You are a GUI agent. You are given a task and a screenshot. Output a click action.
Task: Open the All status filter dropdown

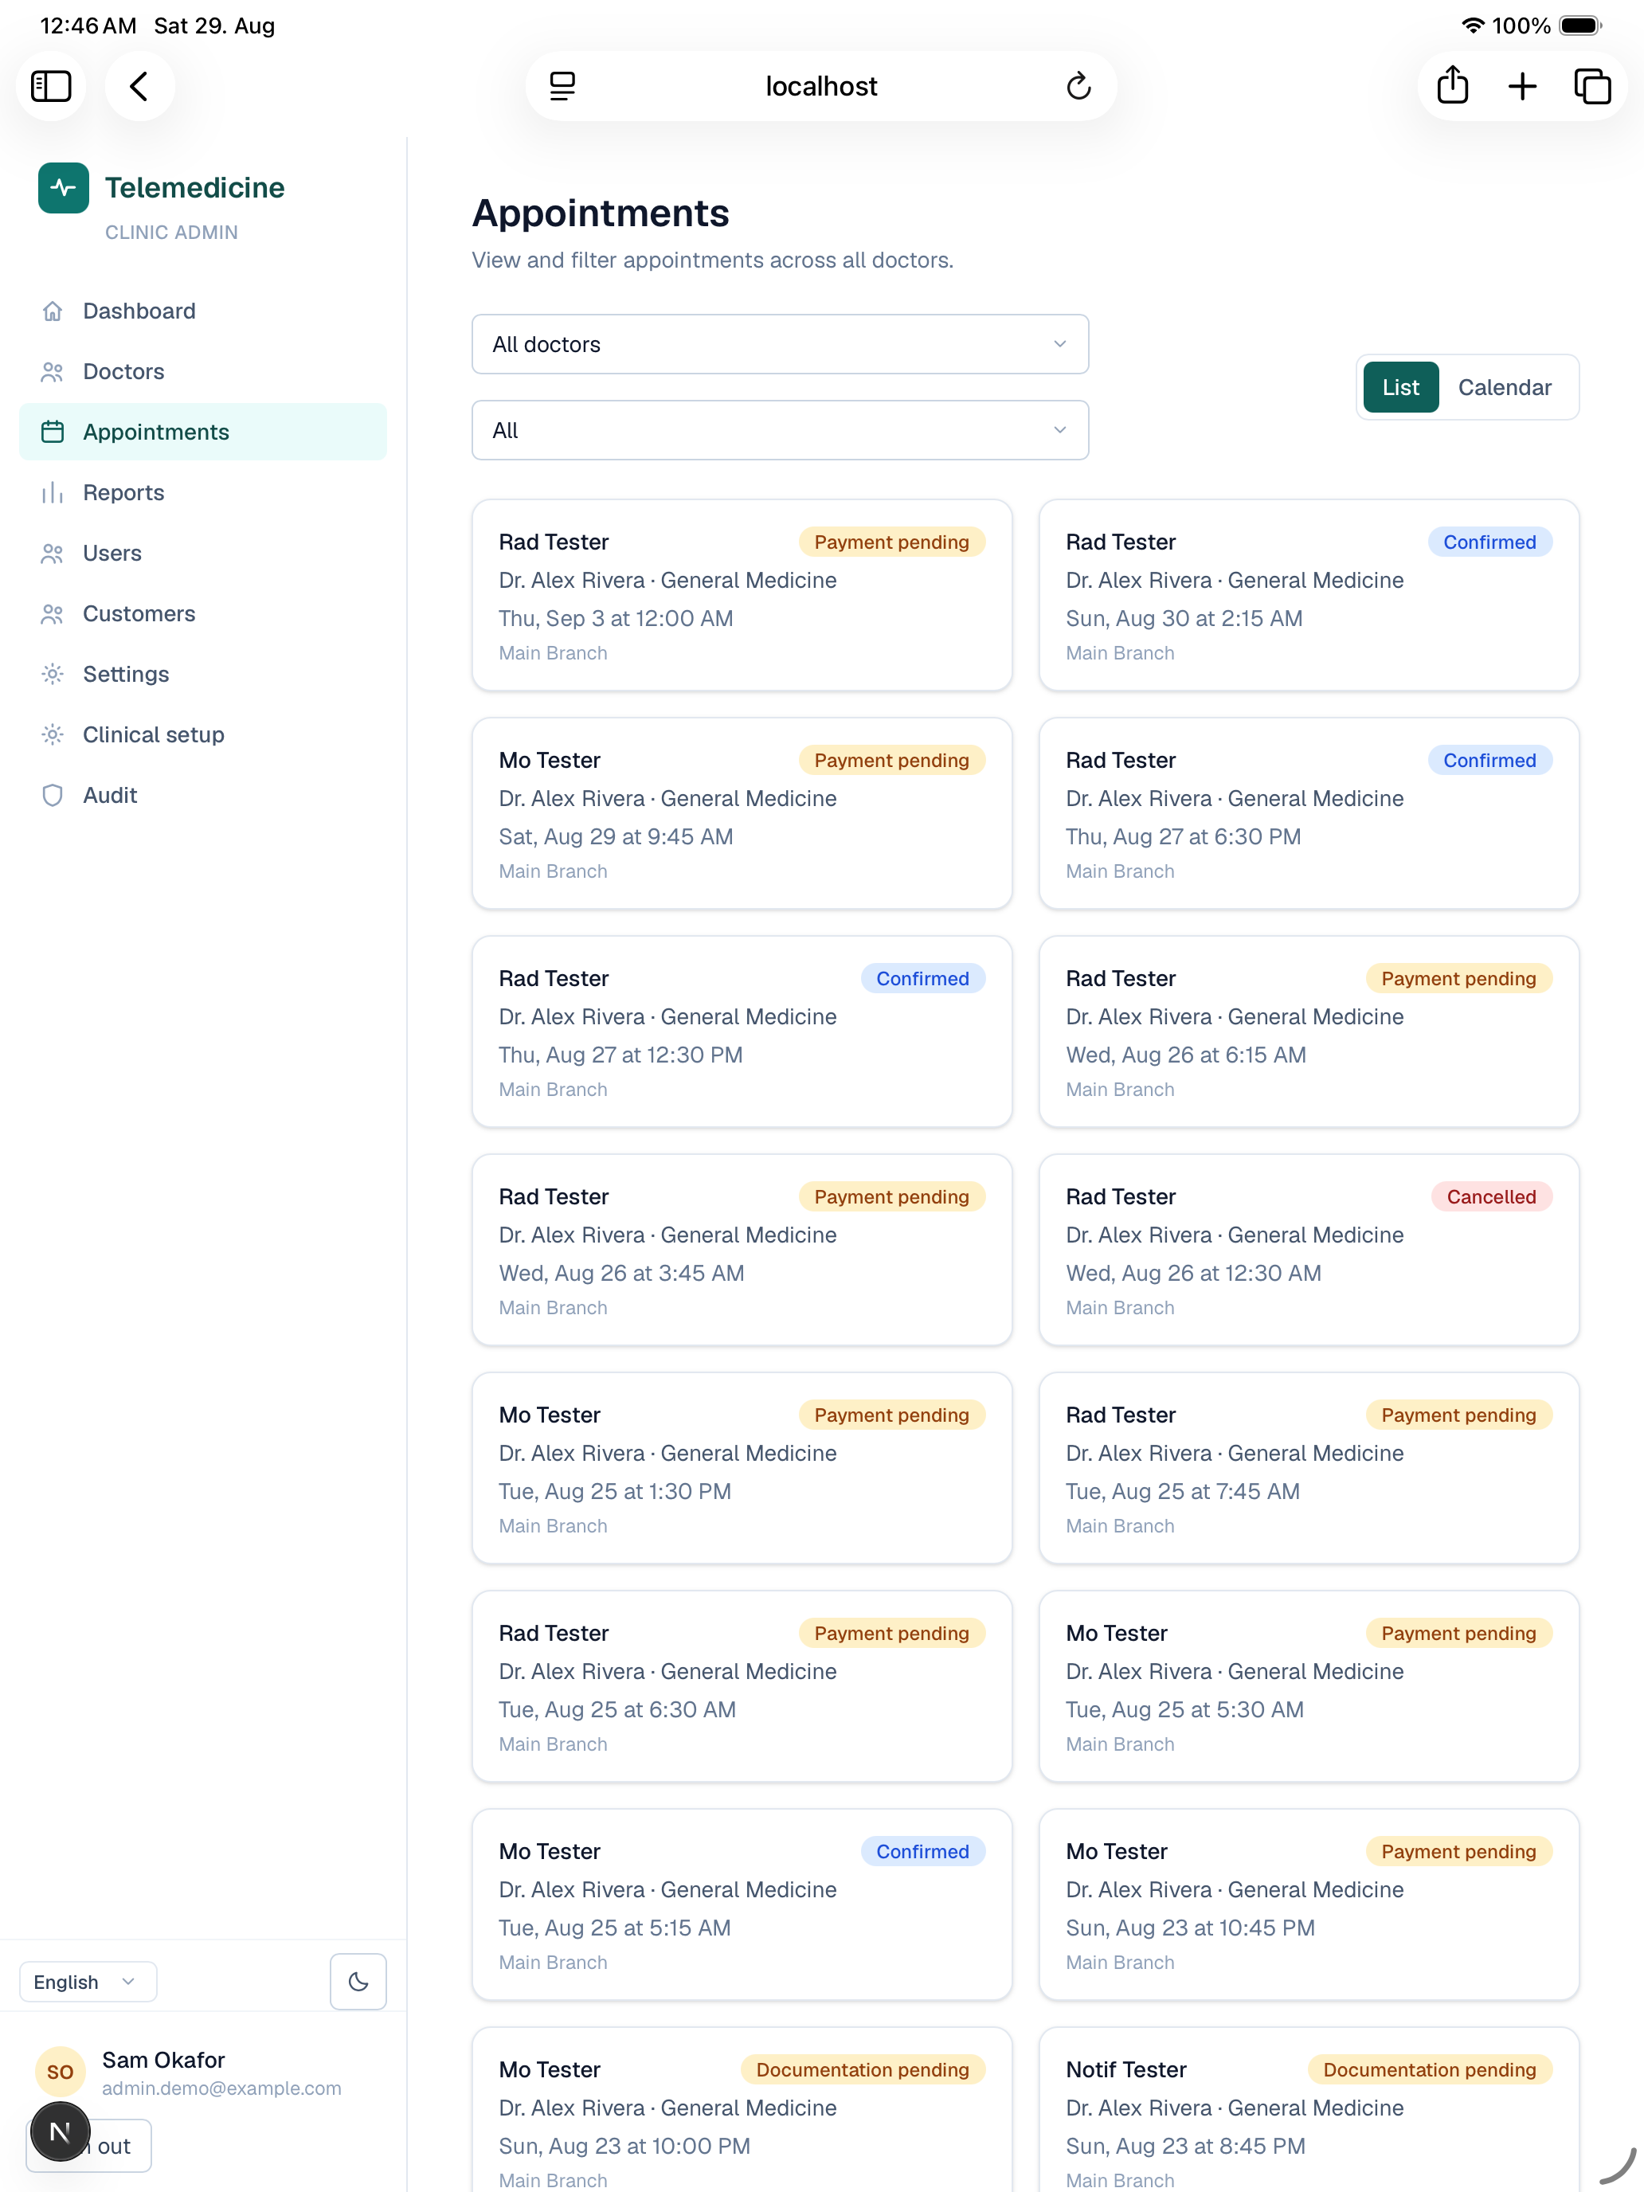point(780,430)
